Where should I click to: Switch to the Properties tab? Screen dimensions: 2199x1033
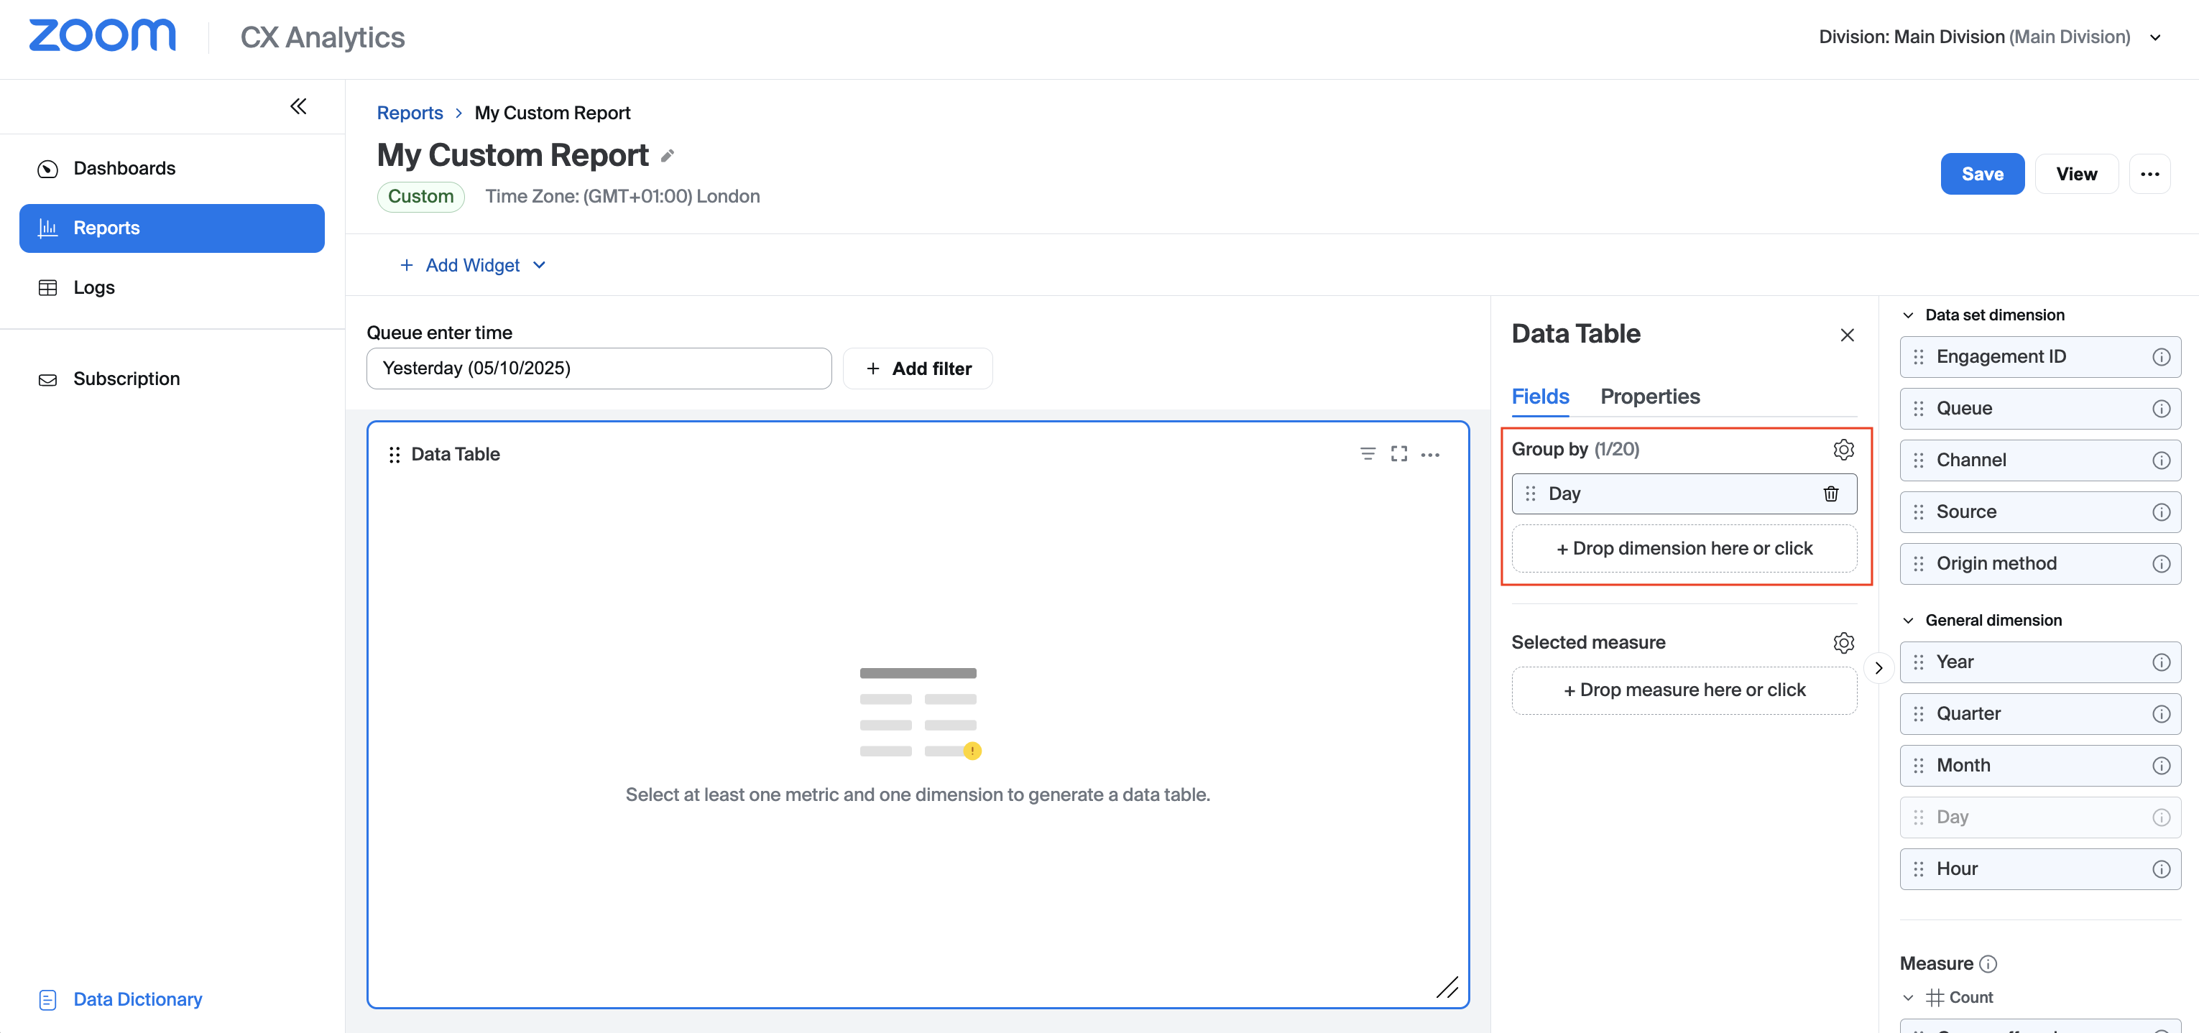pyautogui.click(x=1649, y=397)
